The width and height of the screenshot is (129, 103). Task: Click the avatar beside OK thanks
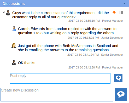tap(14, 63)
